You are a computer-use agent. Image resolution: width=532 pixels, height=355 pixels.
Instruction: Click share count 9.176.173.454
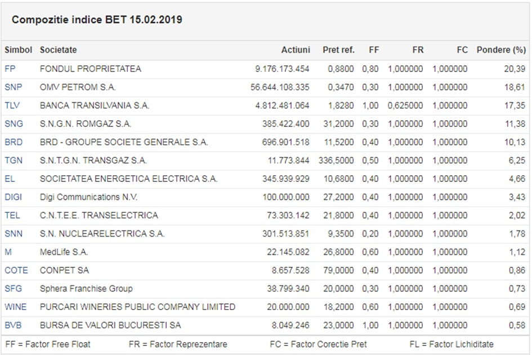point(282,69)
